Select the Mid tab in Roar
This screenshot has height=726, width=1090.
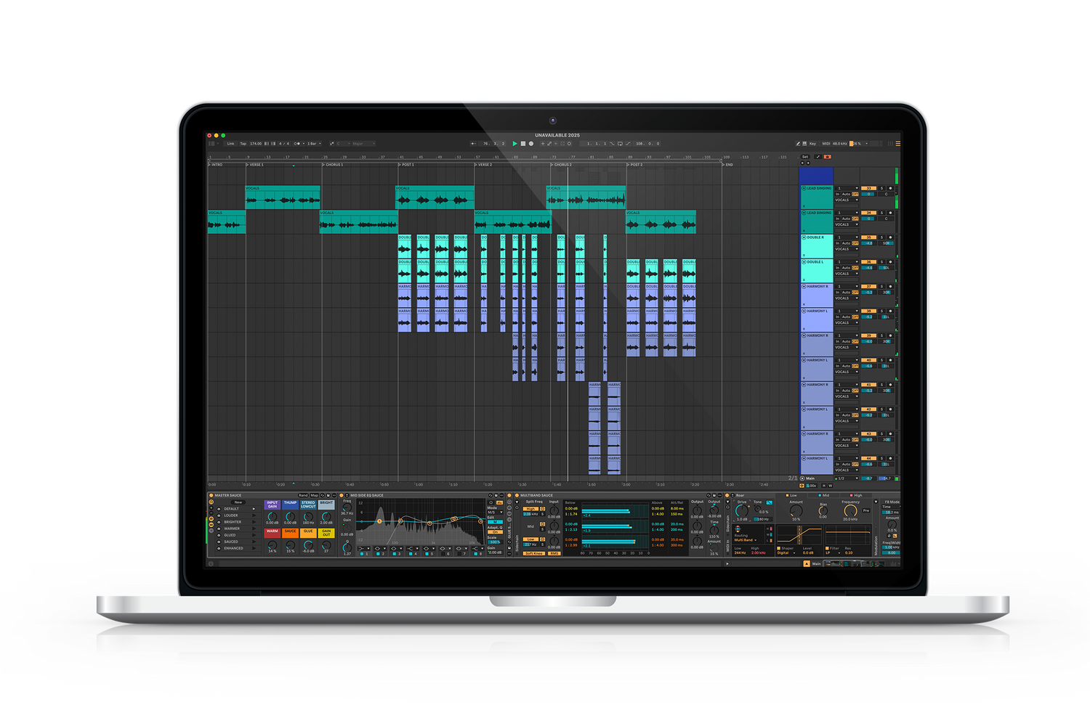tap(825, 495)
